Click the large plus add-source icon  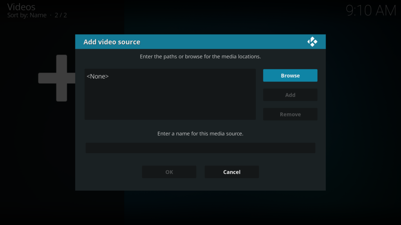point(57,78)
